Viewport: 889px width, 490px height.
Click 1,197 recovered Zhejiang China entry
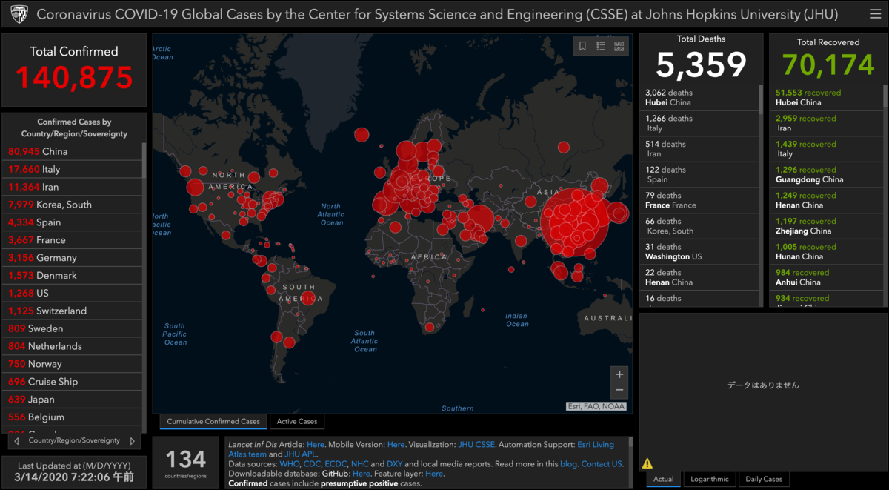(x=827, y=226)
